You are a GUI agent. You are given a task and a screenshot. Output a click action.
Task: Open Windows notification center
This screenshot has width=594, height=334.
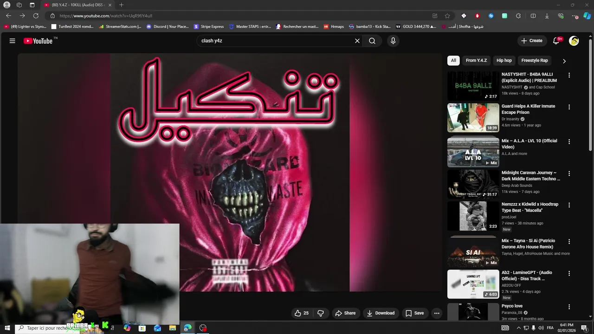[x=585, y=328]
